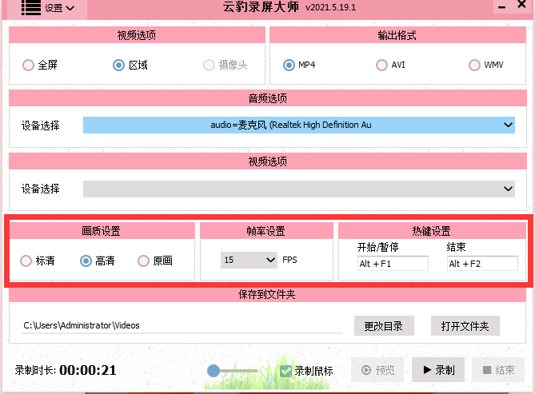Image resolution: width=535 pixels, height=394 pixels.
Task: Start recording with the 录制 button
Action: 438,370
